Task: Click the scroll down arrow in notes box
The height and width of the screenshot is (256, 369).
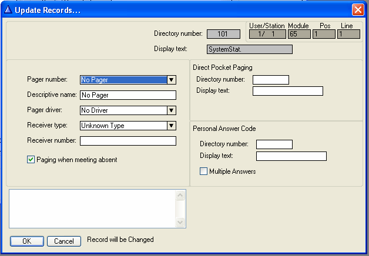Action: pos(181,222)
